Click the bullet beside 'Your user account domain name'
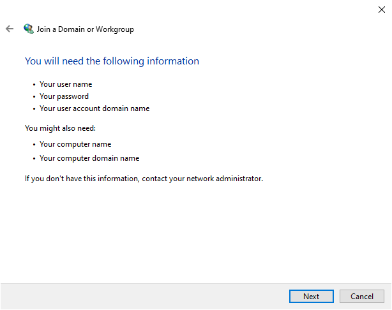Viewport: 392px width, 310px height. click(33, 109)
